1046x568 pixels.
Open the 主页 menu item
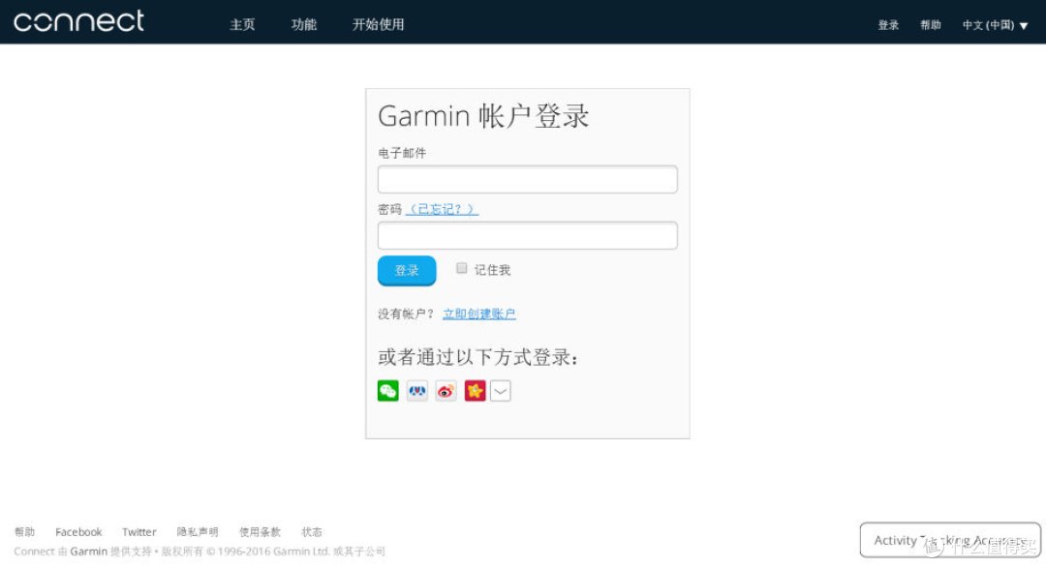coord(242,24)
